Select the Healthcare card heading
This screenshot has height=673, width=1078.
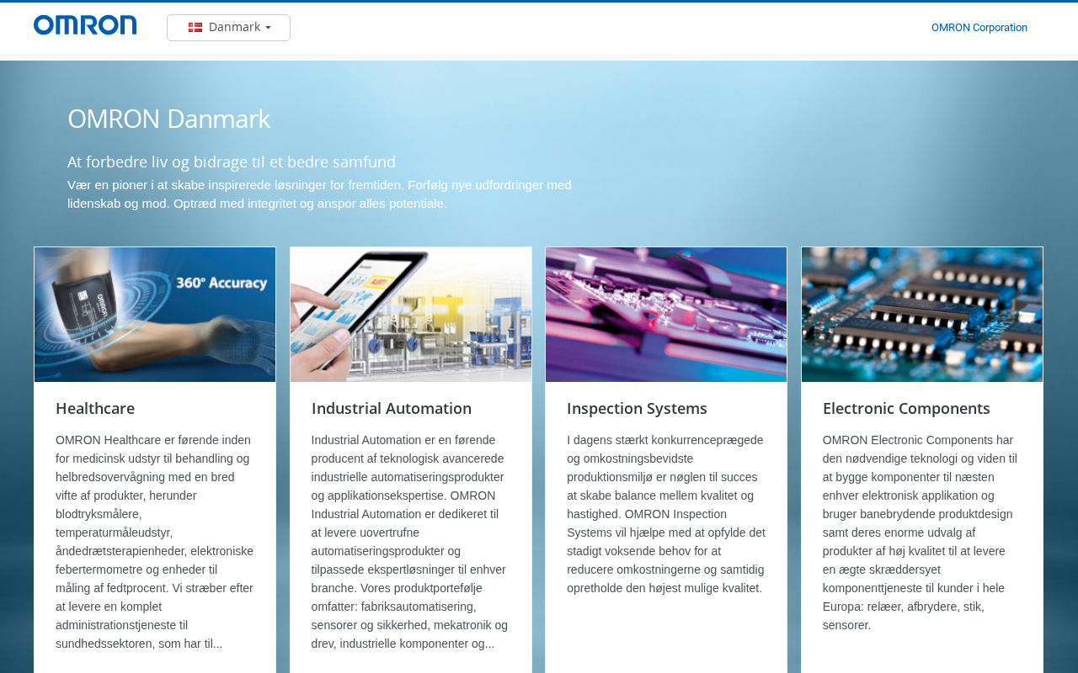pos(95,408)
